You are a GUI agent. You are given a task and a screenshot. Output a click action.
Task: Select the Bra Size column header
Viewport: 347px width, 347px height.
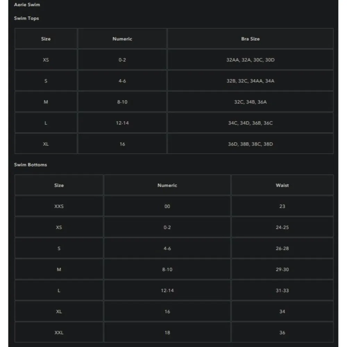[250, 39]
